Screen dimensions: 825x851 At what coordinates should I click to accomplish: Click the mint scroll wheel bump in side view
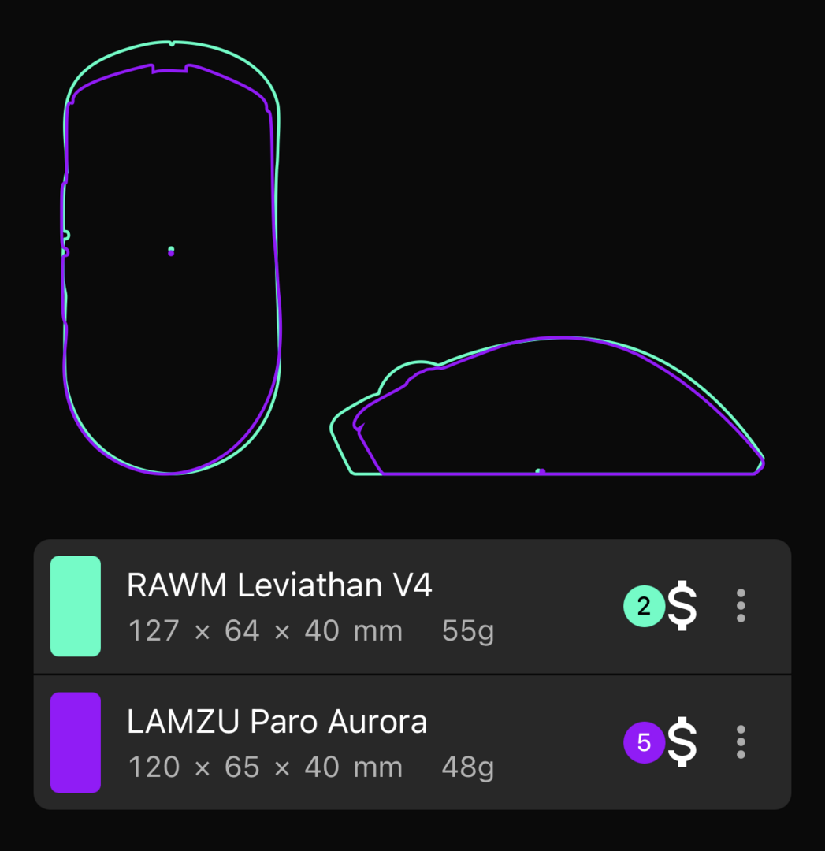(408, 373)
